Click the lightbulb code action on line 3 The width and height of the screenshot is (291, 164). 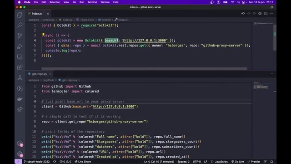pyautogui.click(x=43, y=35)
